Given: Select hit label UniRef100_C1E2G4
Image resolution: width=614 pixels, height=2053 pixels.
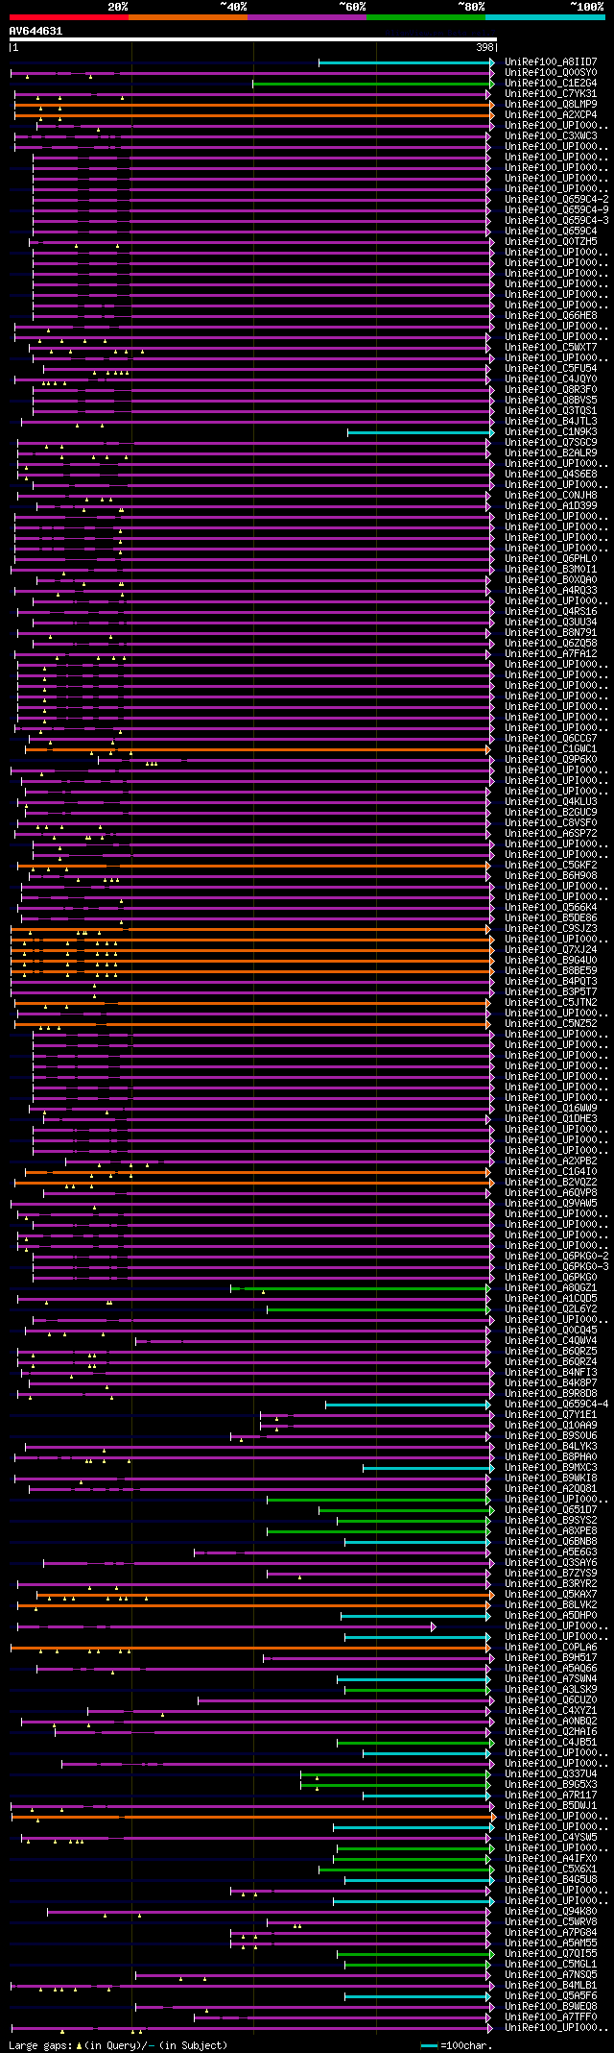Looking at the screenshot, I should [551, 83].
